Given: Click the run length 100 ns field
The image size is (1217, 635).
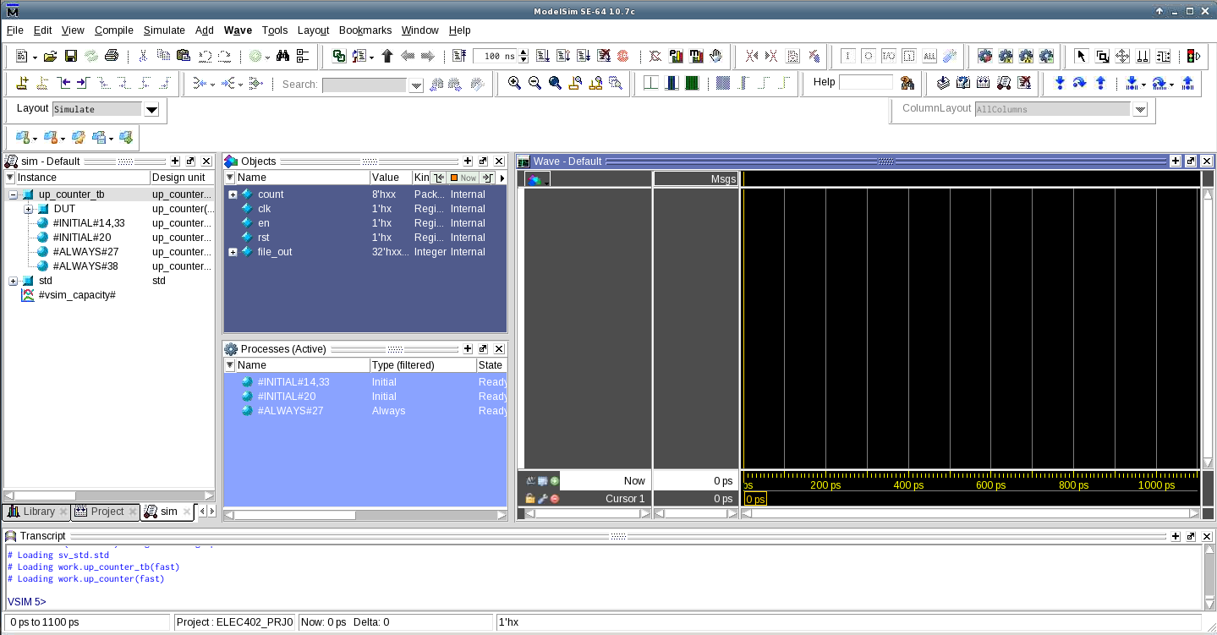Looking at the screenshot, I should tap(495, 57).
